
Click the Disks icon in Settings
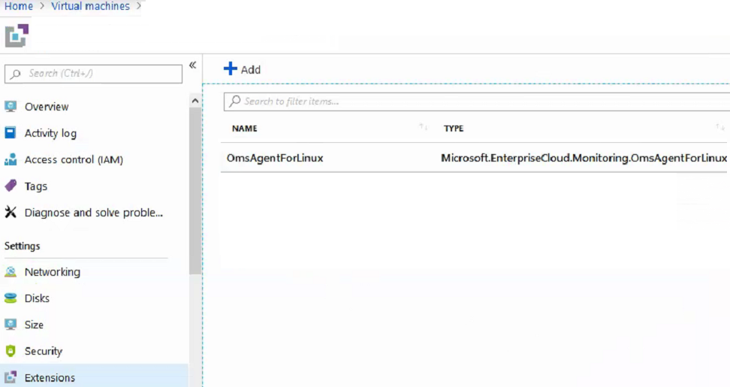pos(11,298)
